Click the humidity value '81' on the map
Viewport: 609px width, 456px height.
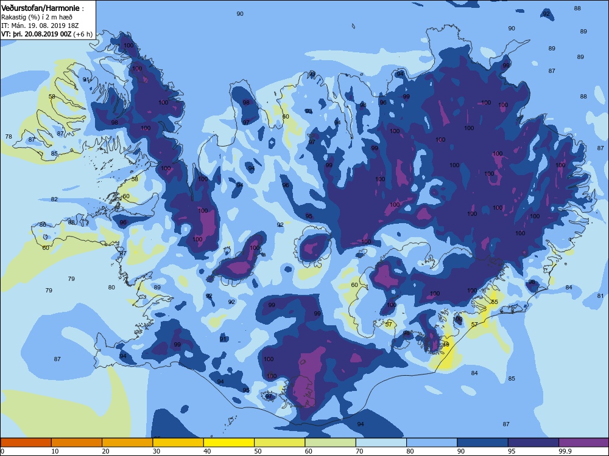(x=600, y=296)
